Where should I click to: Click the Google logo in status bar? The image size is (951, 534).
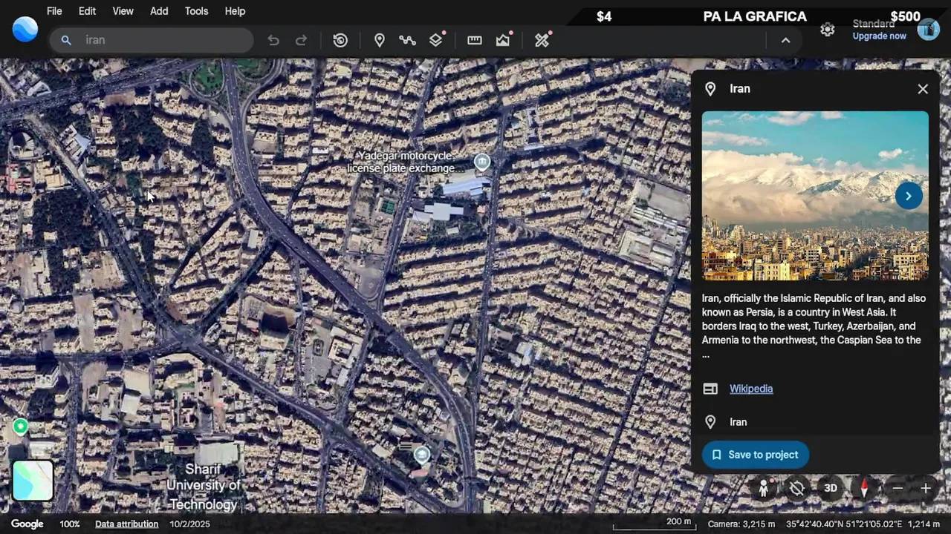tap(27, 524)
